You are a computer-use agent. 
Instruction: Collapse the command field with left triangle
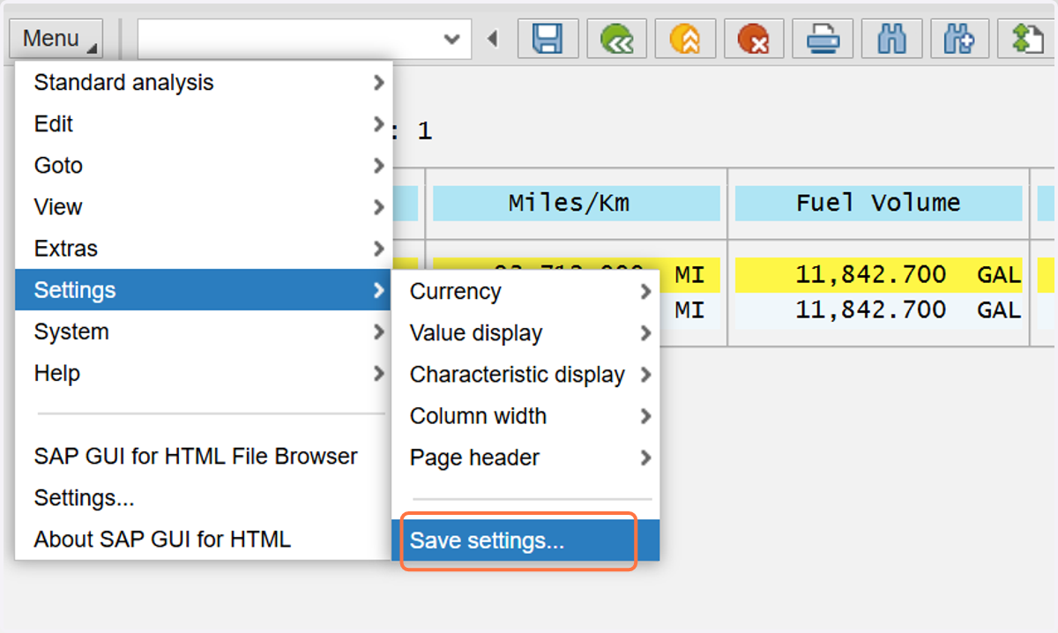click(493, 39)
